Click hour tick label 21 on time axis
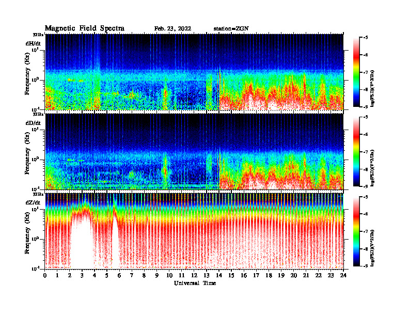Image resolution: width=409 pixels, height=316 pixels. tap(306, 276)
